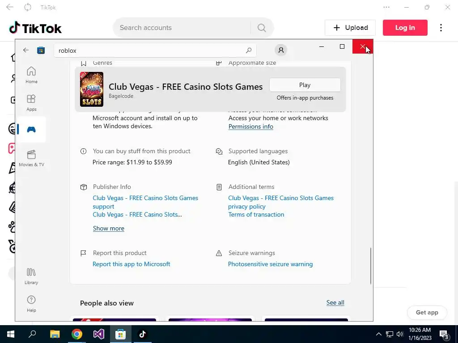Open Movies & TV in Store sidebar
458x343 pixels.
pos(31,159)
